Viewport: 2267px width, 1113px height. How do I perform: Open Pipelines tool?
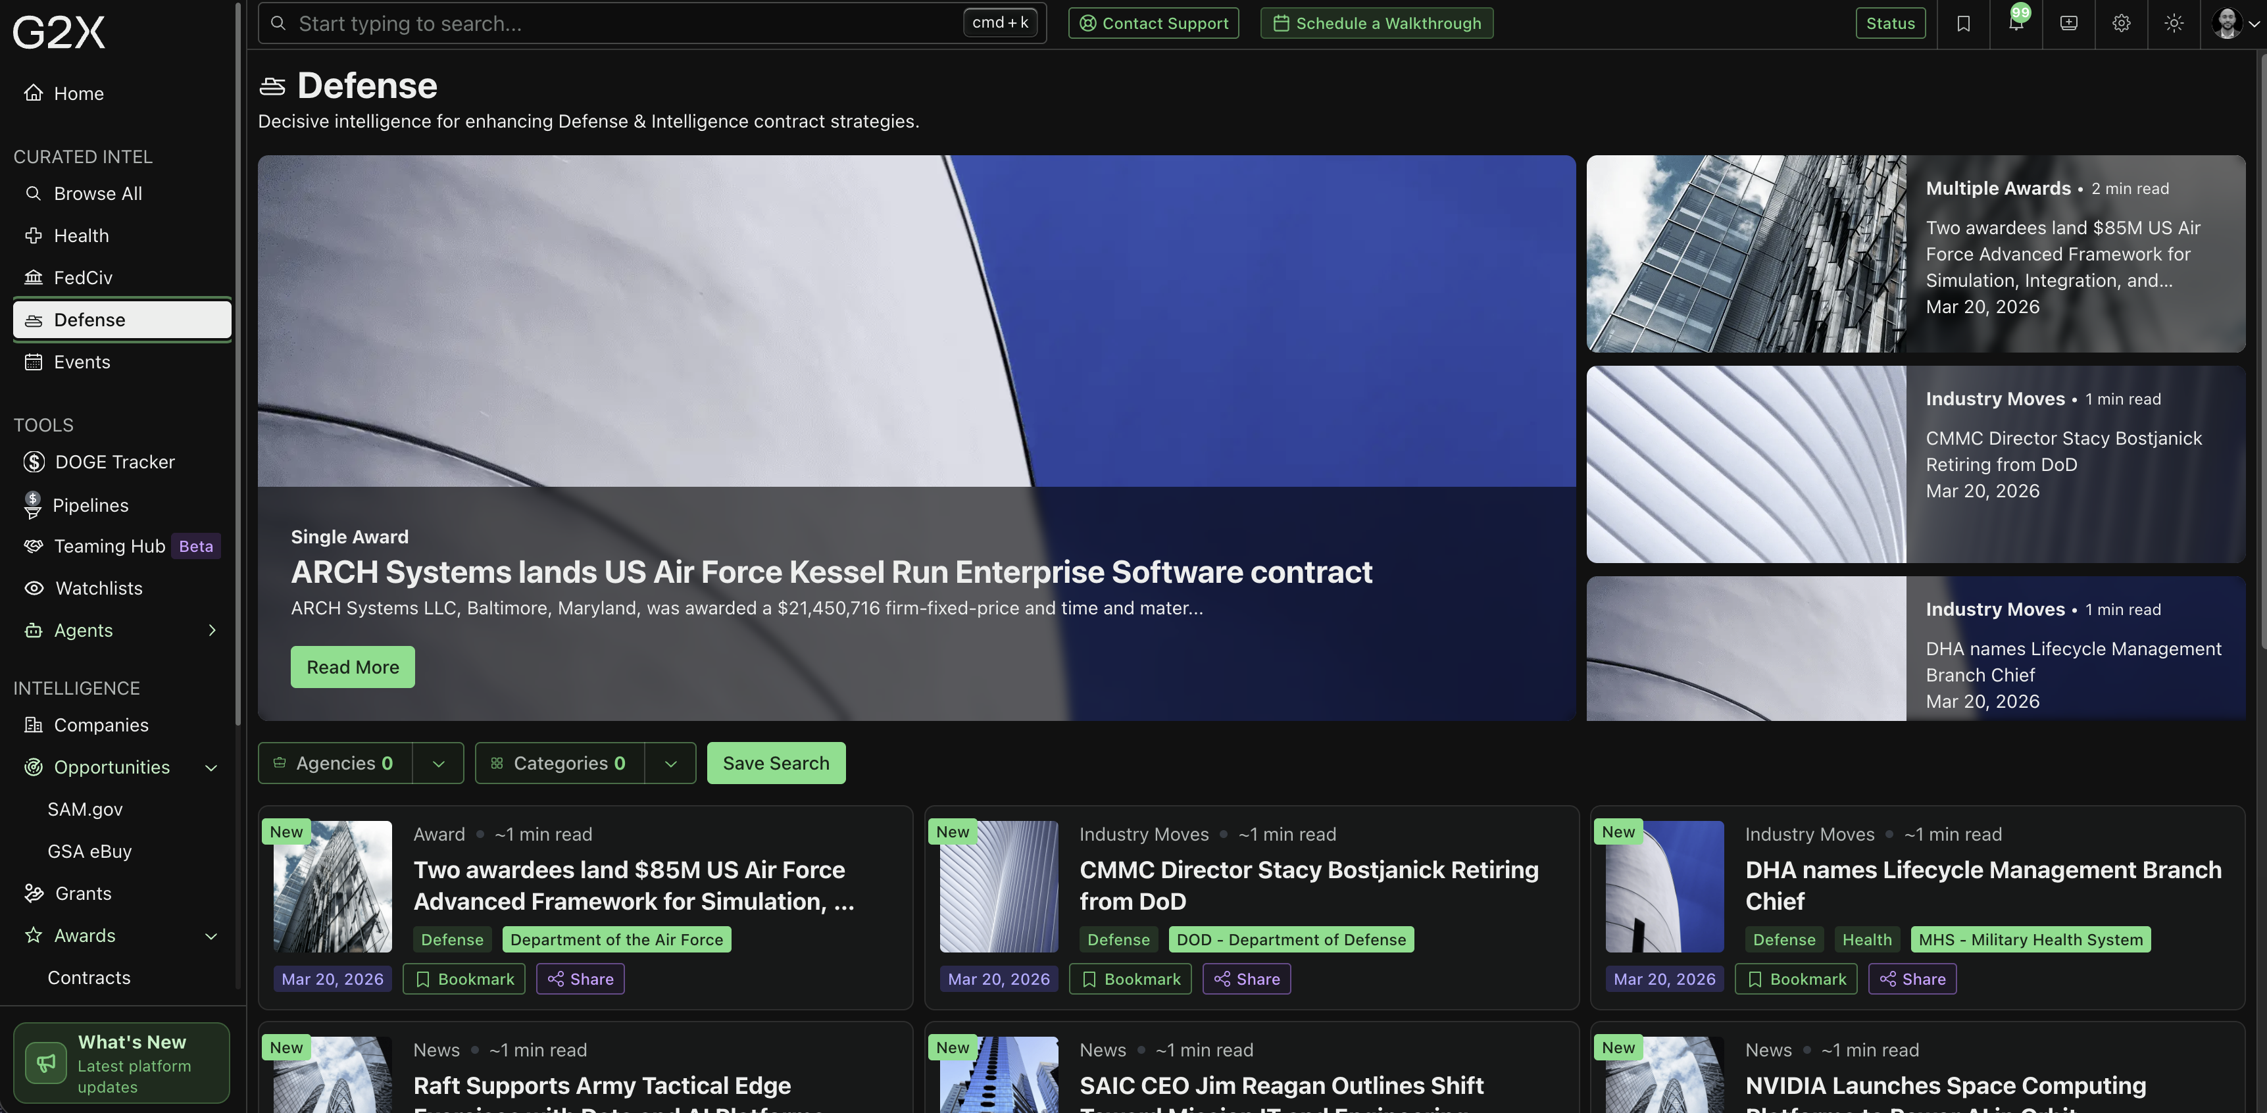pyautogui.click(x=122, y=505)
